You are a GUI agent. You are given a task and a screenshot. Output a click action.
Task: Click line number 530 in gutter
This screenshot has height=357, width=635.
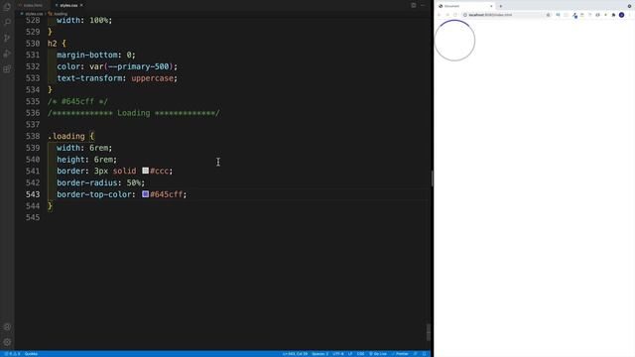33,44
